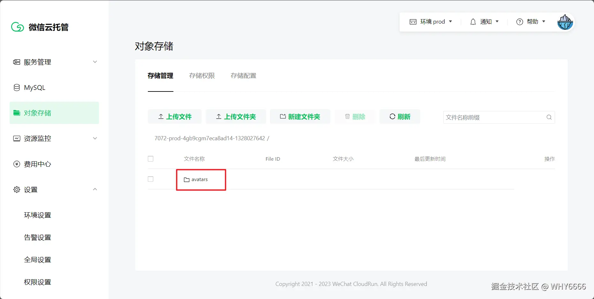
Task: Click the search magnifier icon
Action: (549, 117)
